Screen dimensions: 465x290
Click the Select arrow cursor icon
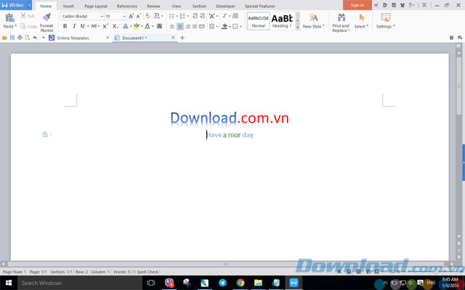[x=362, y=17]
